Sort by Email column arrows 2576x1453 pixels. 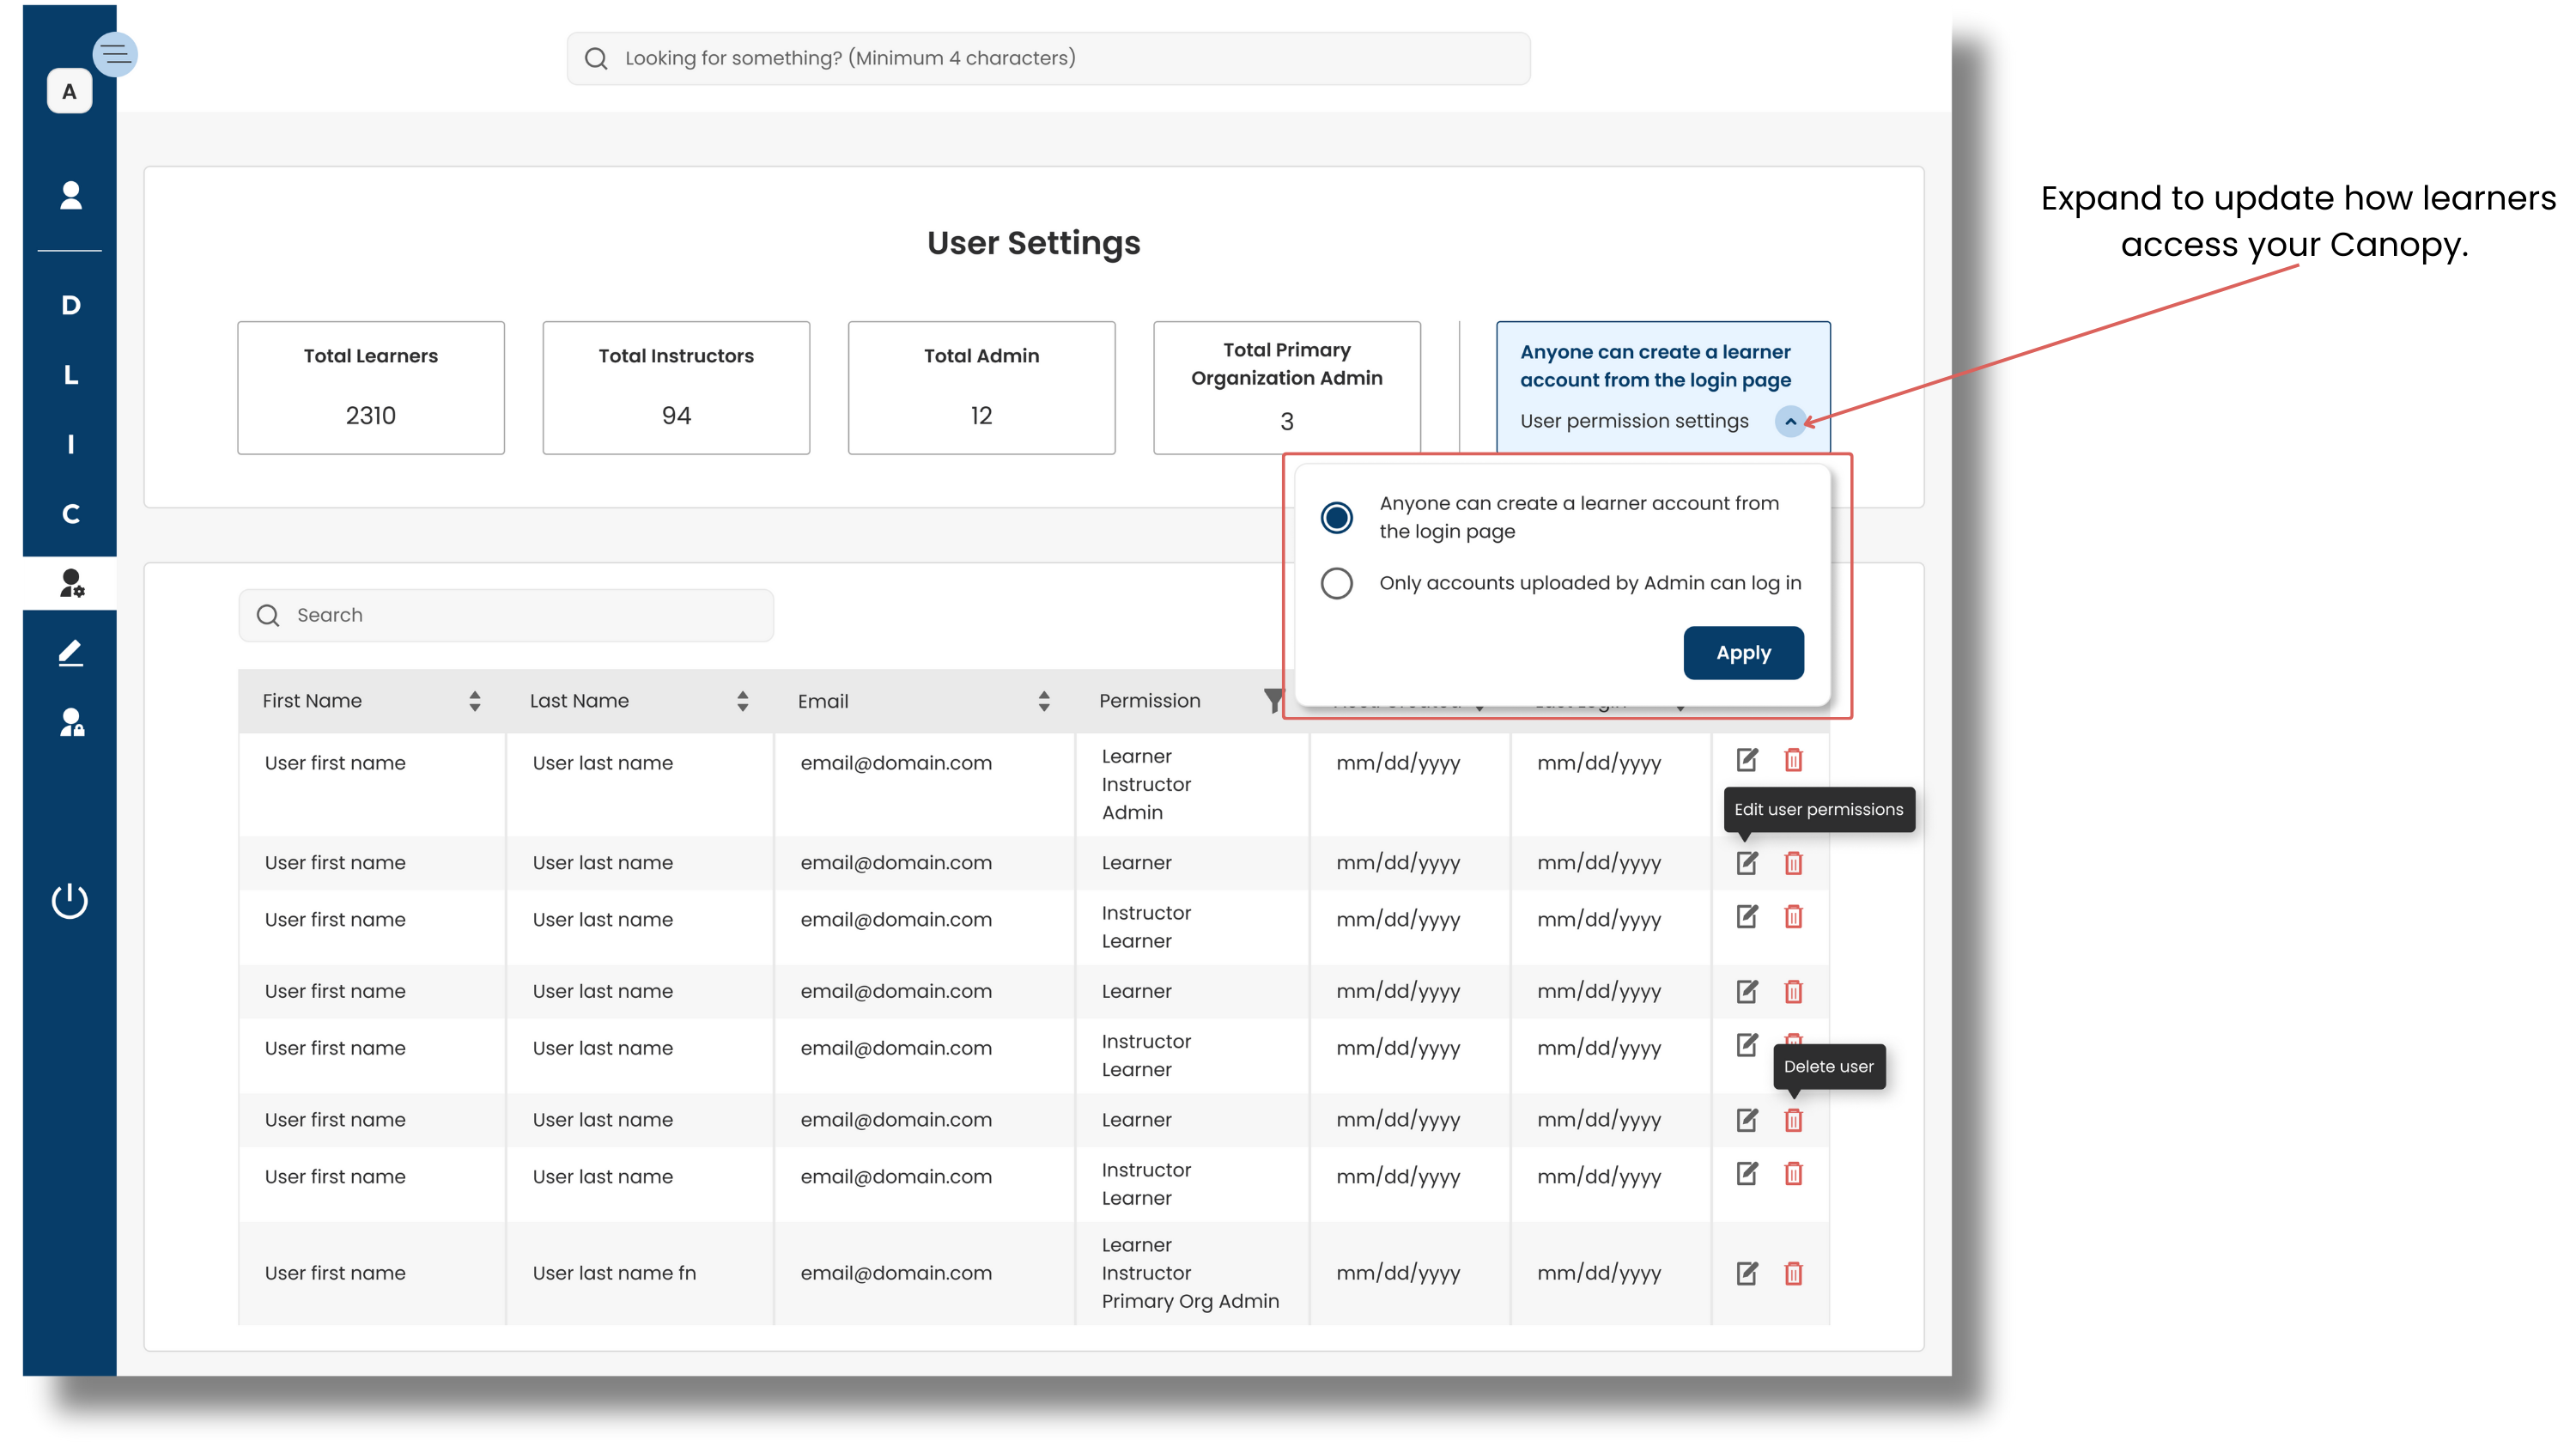click(1043, 701)
